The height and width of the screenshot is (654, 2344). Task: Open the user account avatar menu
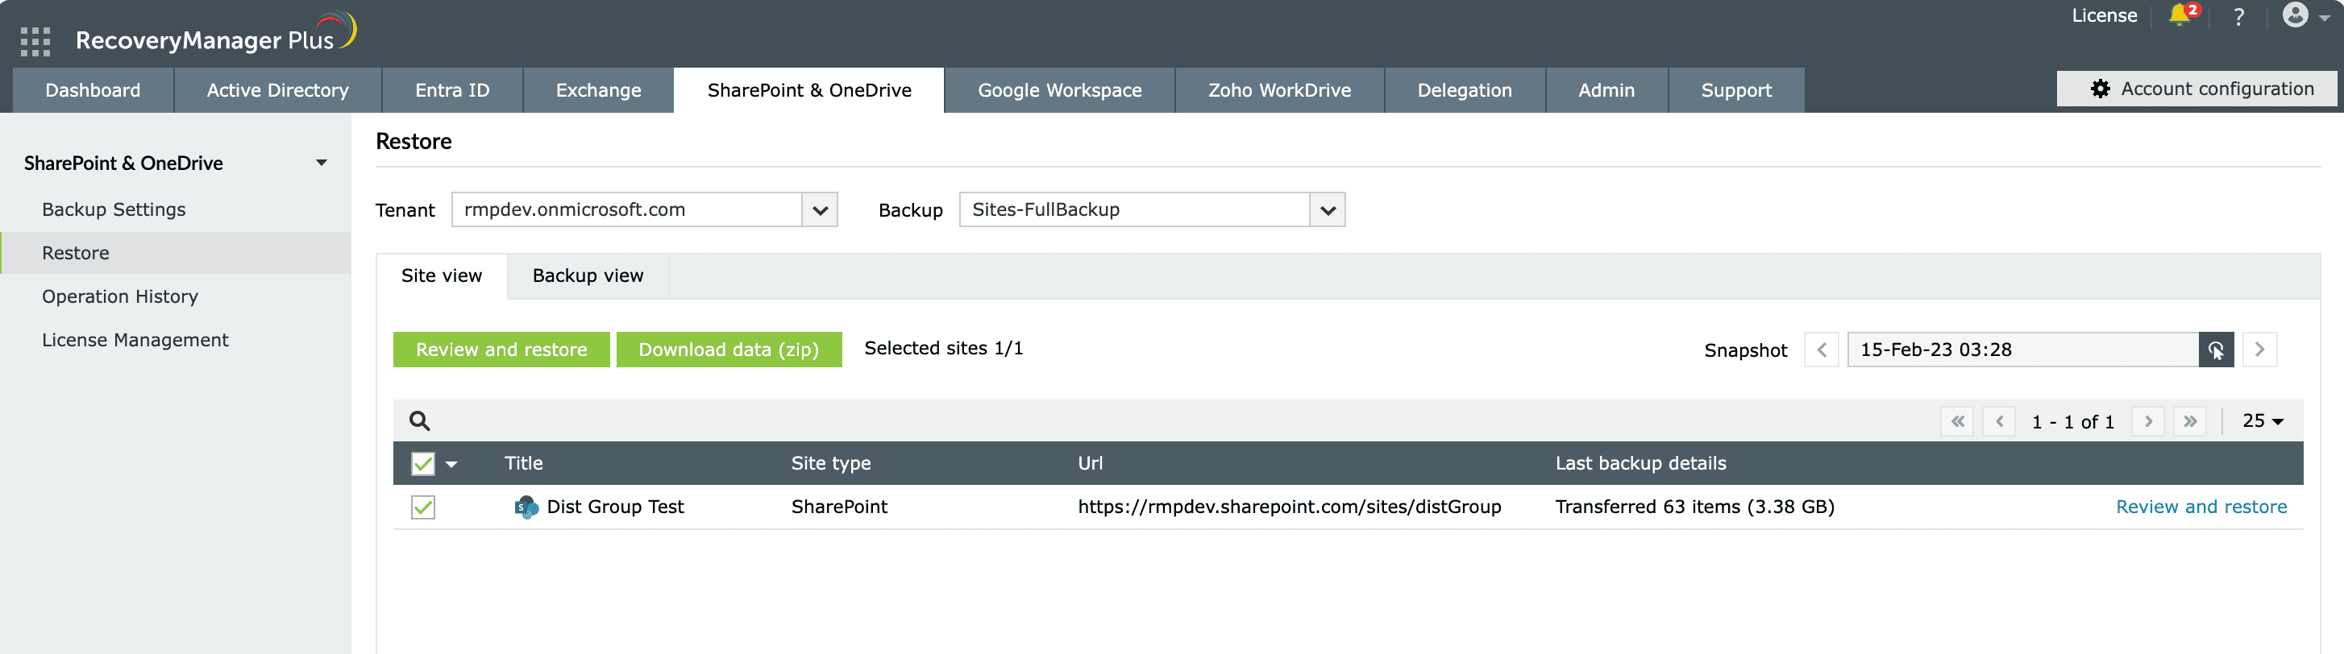2296,15
